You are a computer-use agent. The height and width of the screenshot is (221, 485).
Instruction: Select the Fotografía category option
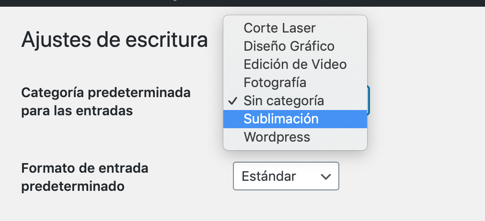pos(295,83)
